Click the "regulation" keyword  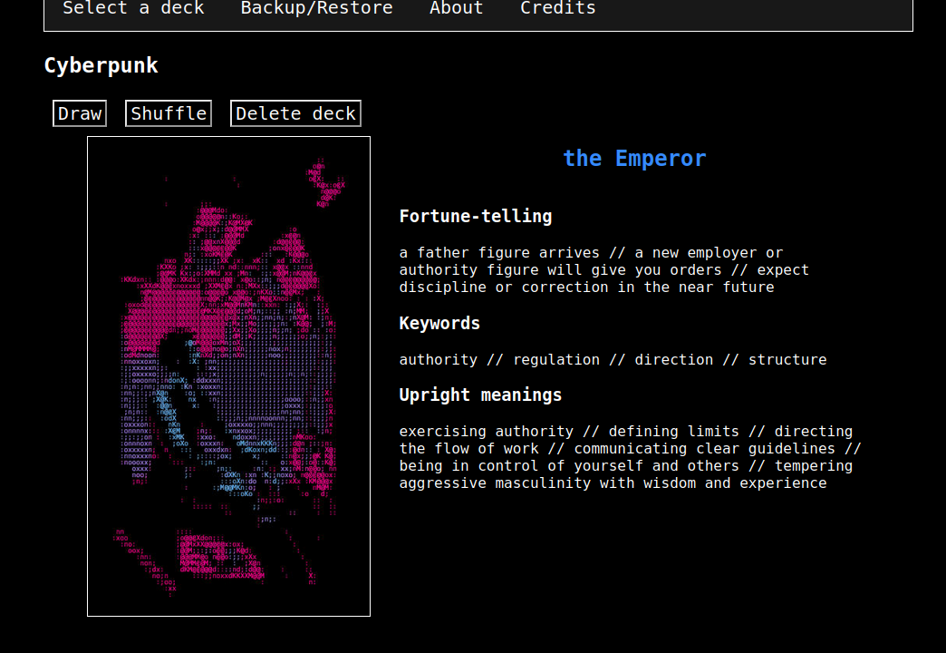[556, 360]
